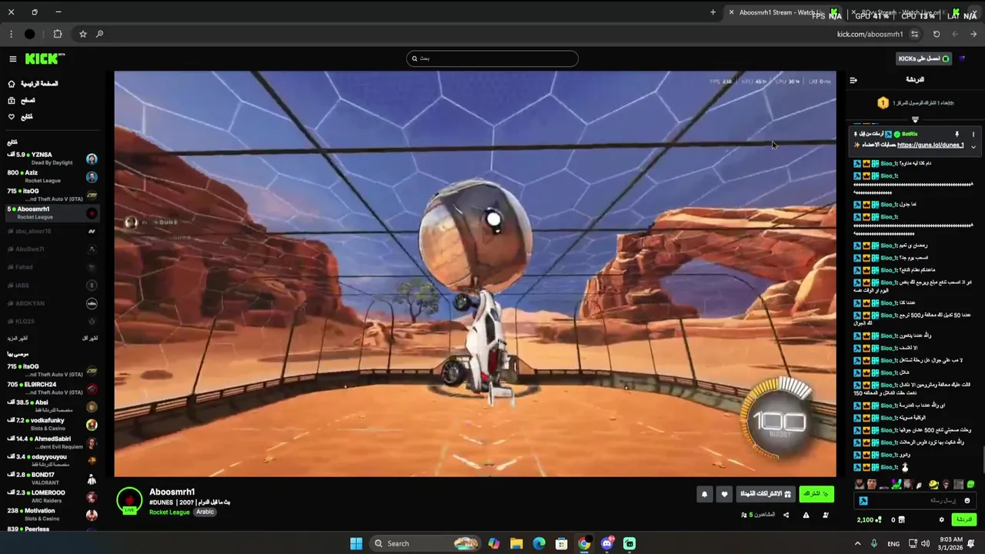The height and width of the screenshot is (554, 985).
Task: Bookmark page with star icon
Action: 83,34
